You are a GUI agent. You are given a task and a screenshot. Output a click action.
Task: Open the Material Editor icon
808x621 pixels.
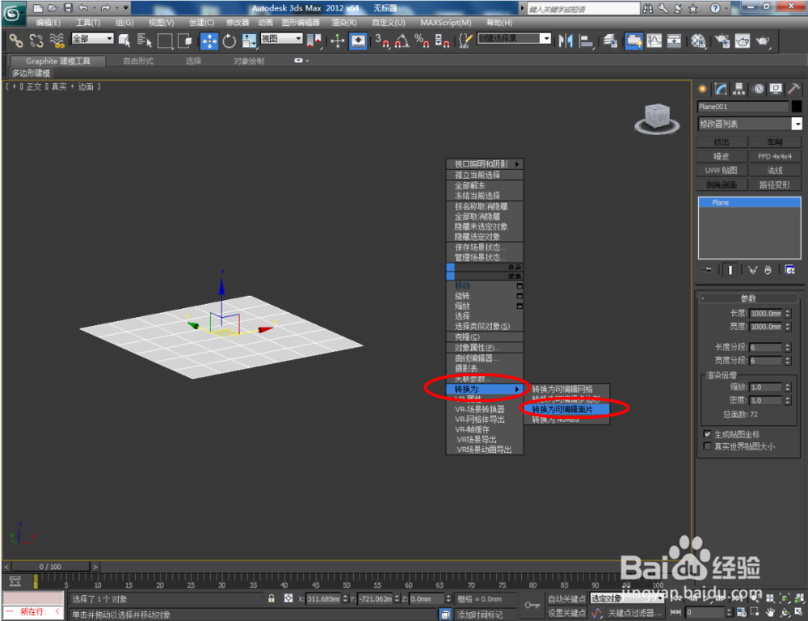click(x=699, y=40)
